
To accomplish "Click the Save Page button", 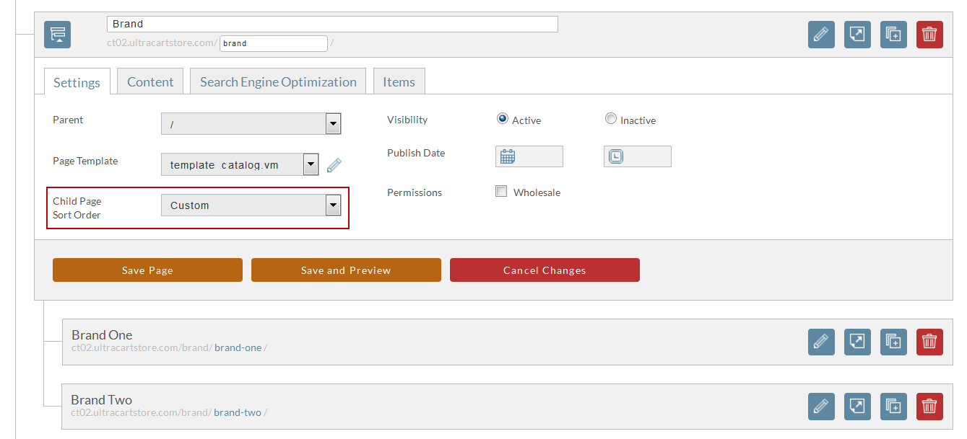I will coord(147,270).
